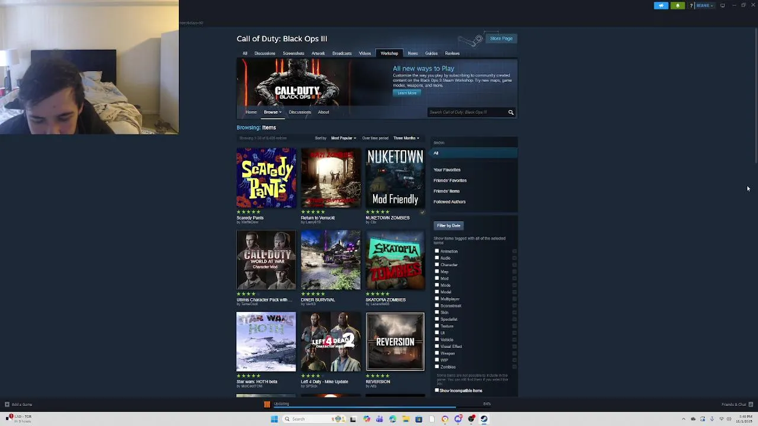
Task: Open the Star Wars HOTH beta thumbnail
Action: pyautogui.click(x=266, y=342)
